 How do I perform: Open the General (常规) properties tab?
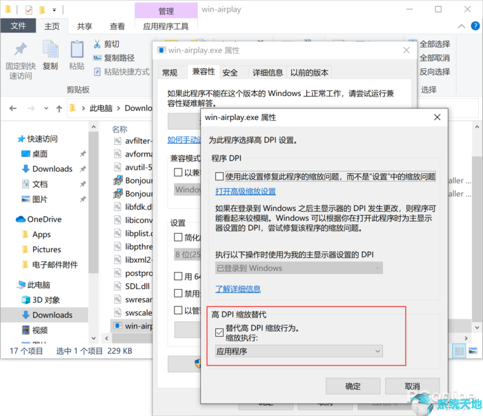tap(170, 72)
